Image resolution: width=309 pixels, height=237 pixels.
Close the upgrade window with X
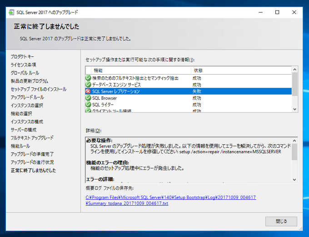pyautogui.click(x=294, y=12)
